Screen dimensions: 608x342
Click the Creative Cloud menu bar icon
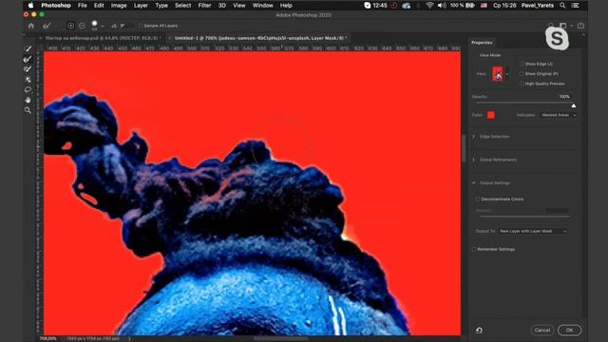[x=407, y=6]
